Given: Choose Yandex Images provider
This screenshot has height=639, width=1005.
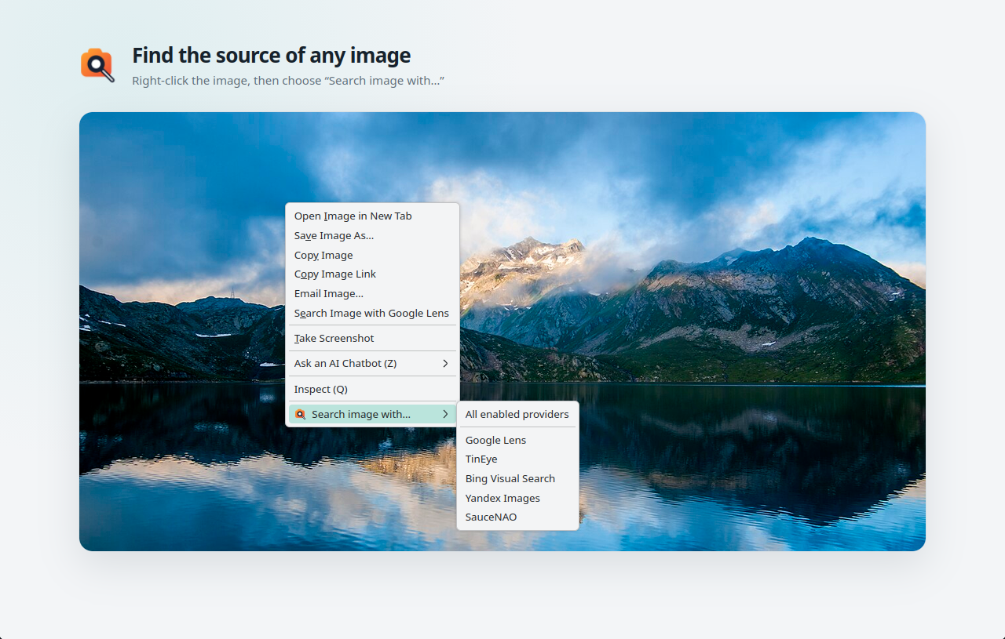Looking at the screenshot, I should [517, 498].
